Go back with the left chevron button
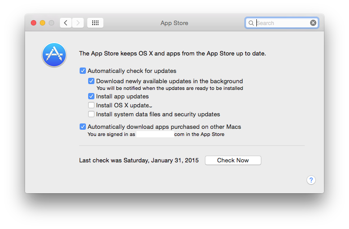This screenshot has width=349, height=229. point(66,23)
